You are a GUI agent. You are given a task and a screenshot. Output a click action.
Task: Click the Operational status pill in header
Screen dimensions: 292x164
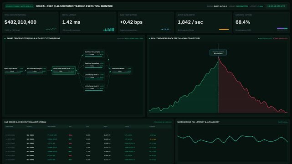click(x=20, y=6)
